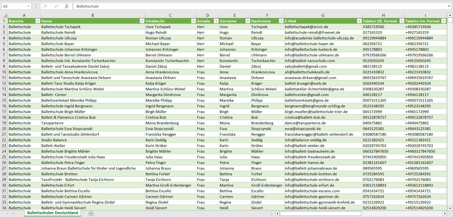Open the Anrede filter dropdown
This screenshot has height=217, width=453.
216,21
